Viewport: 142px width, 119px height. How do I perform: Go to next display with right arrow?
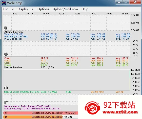[x=33, y=9]
